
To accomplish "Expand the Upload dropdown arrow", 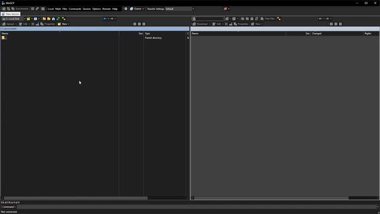I will [16, 24].
